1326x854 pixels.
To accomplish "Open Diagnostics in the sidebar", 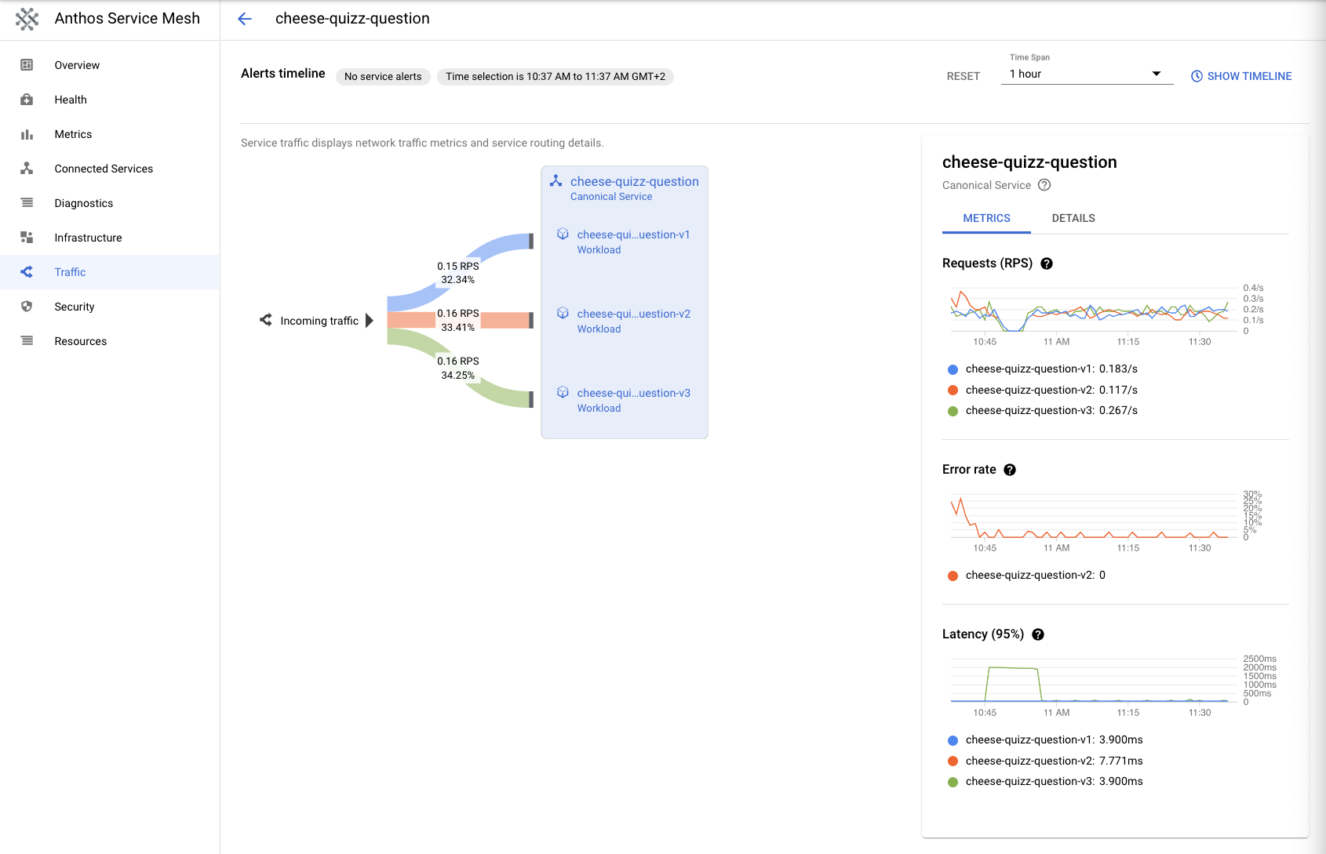I will 110,203.
